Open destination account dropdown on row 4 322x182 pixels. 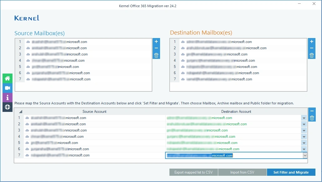pyautogui.click(x=304, y=136)
